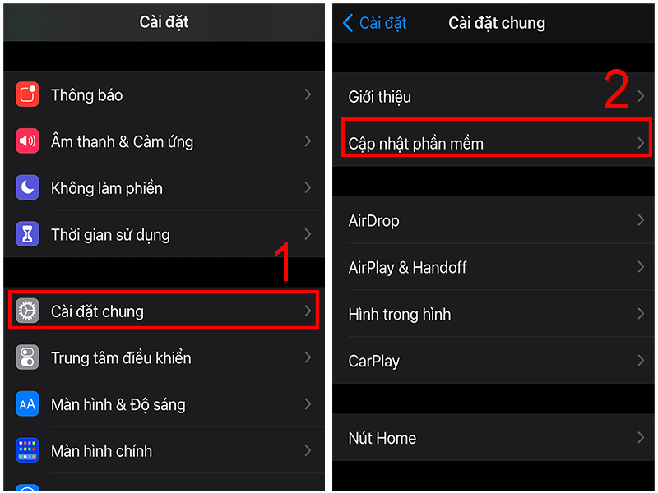This screenshot has height=493, width=658.
Task: Tap the Trung tâm điều khiển switches icon
Action: click(27, 357)
